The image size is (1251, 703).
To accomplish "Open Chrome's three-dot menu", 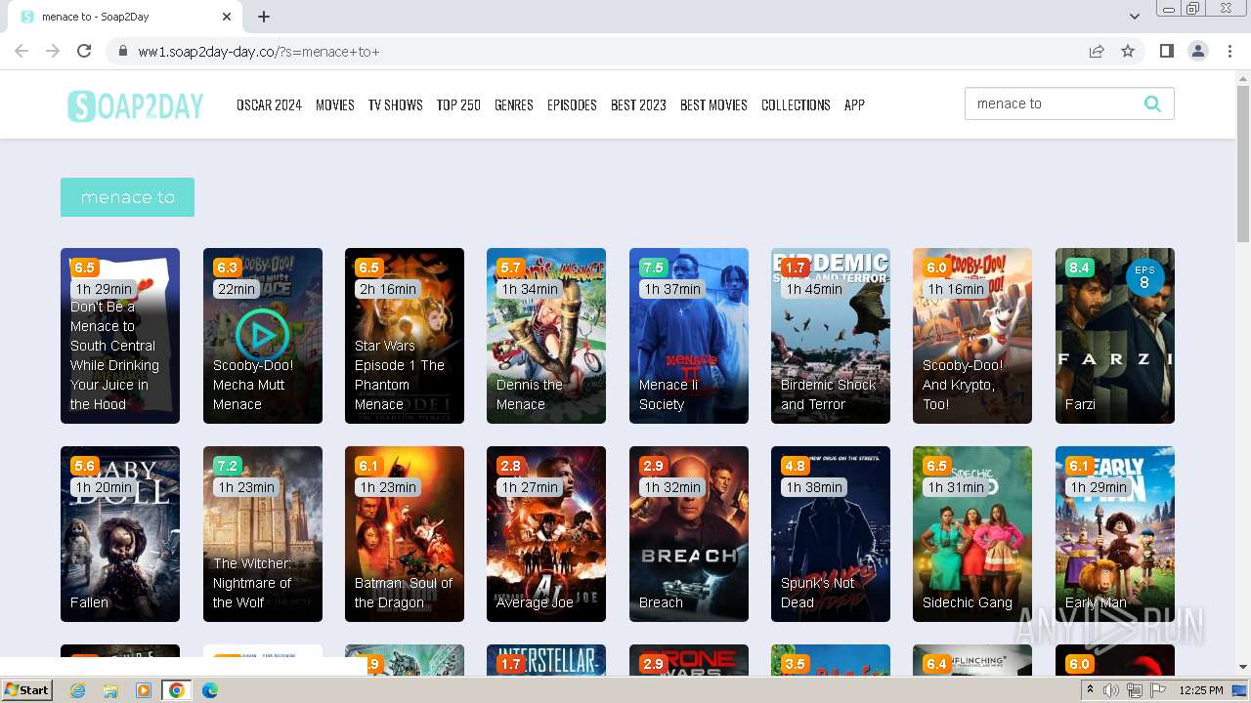I will coord(1229,51).
